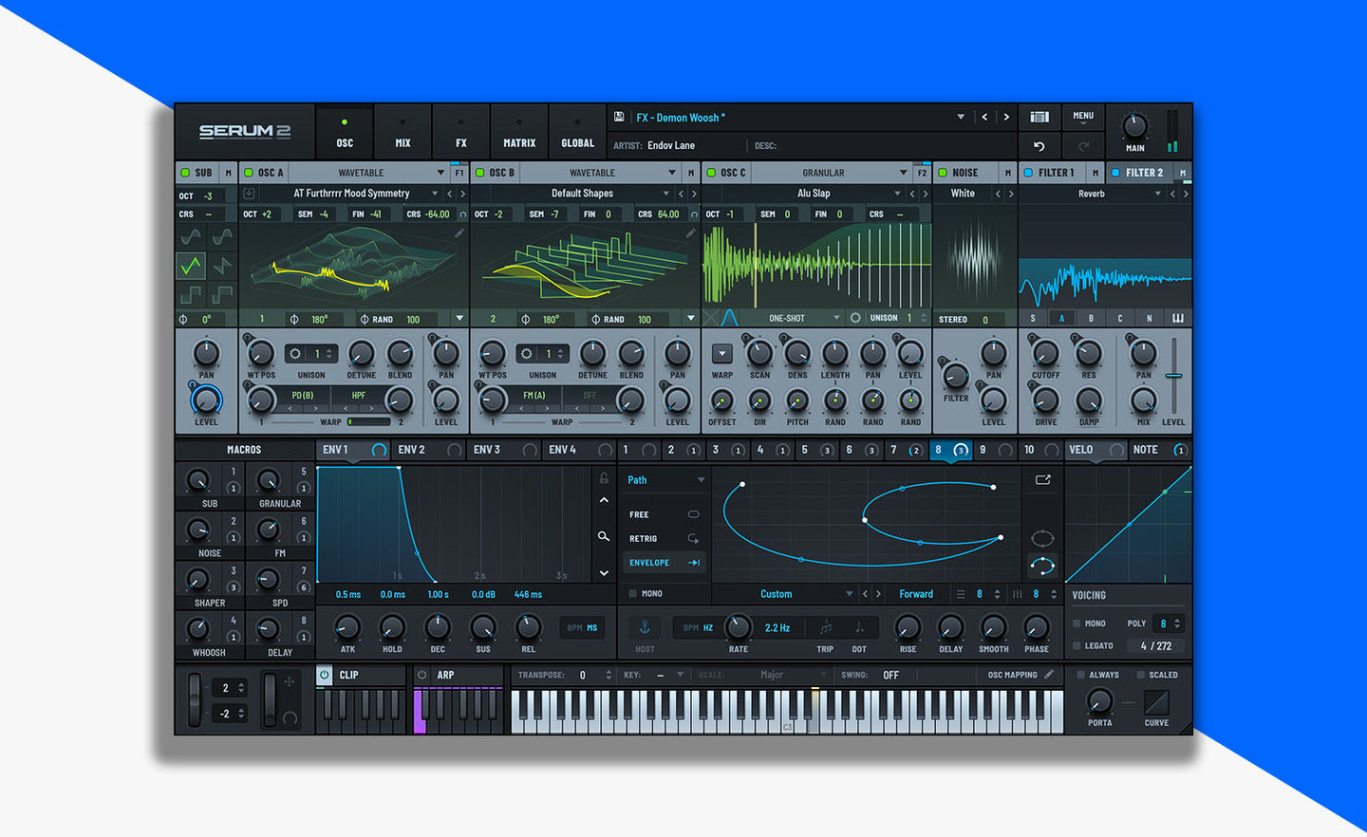Click the filter keyboard tracking icon

point(1178,318)
